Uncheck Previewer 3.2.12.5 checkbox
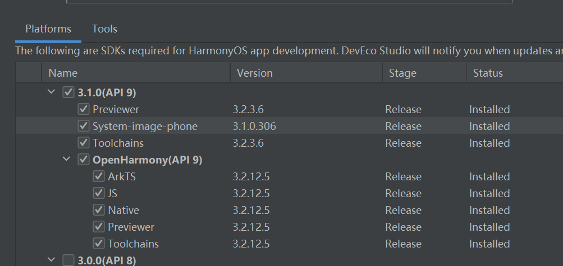 coord(98,227)
